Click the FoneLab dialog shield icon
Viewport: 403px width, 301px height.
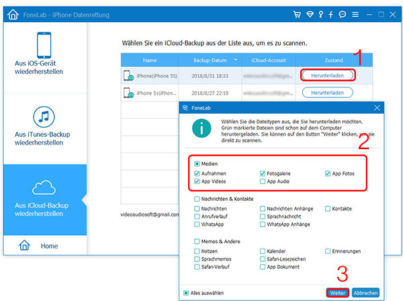pos(185,108)
